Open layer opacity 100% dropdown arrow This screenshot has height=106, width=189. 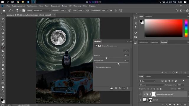point(183,85)
